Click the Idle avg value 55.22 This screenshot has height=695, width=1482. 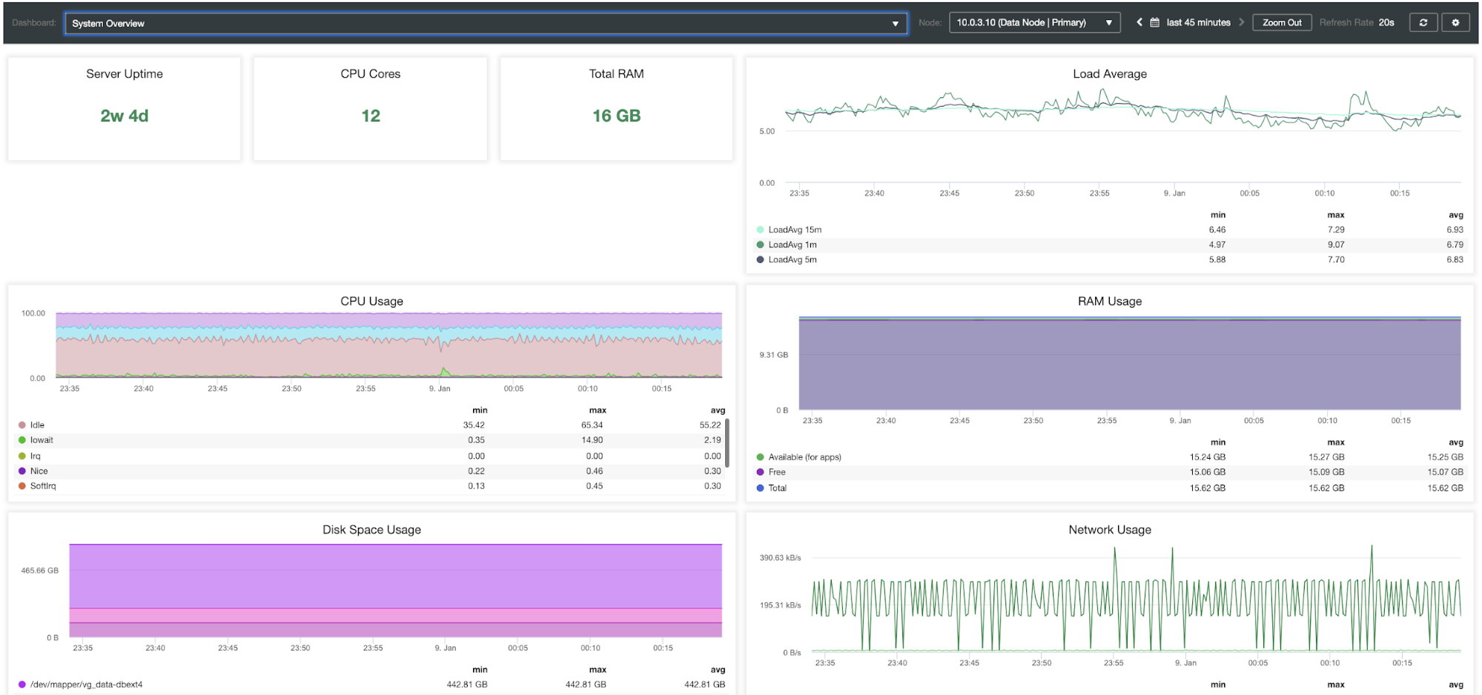point(710,425)
